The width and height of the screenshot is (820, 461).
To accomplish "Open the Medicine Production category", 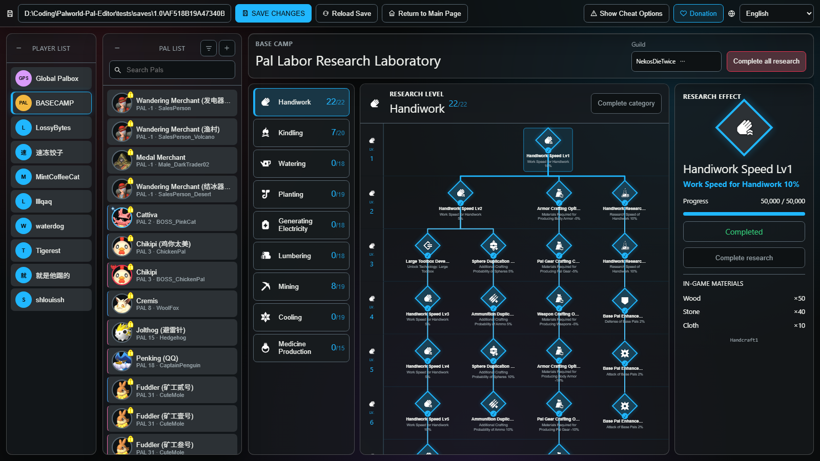I will (x=301, y=348).
